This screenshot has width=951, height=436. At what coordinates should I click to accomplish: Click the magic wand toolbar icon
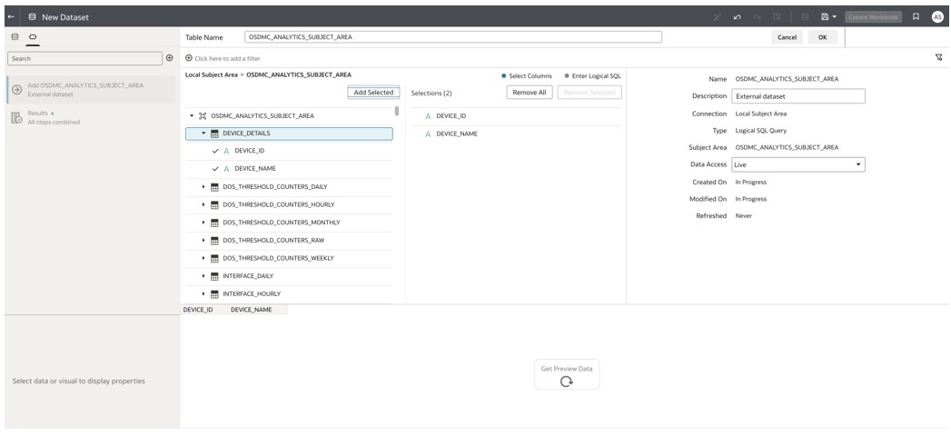coord(718,17)
